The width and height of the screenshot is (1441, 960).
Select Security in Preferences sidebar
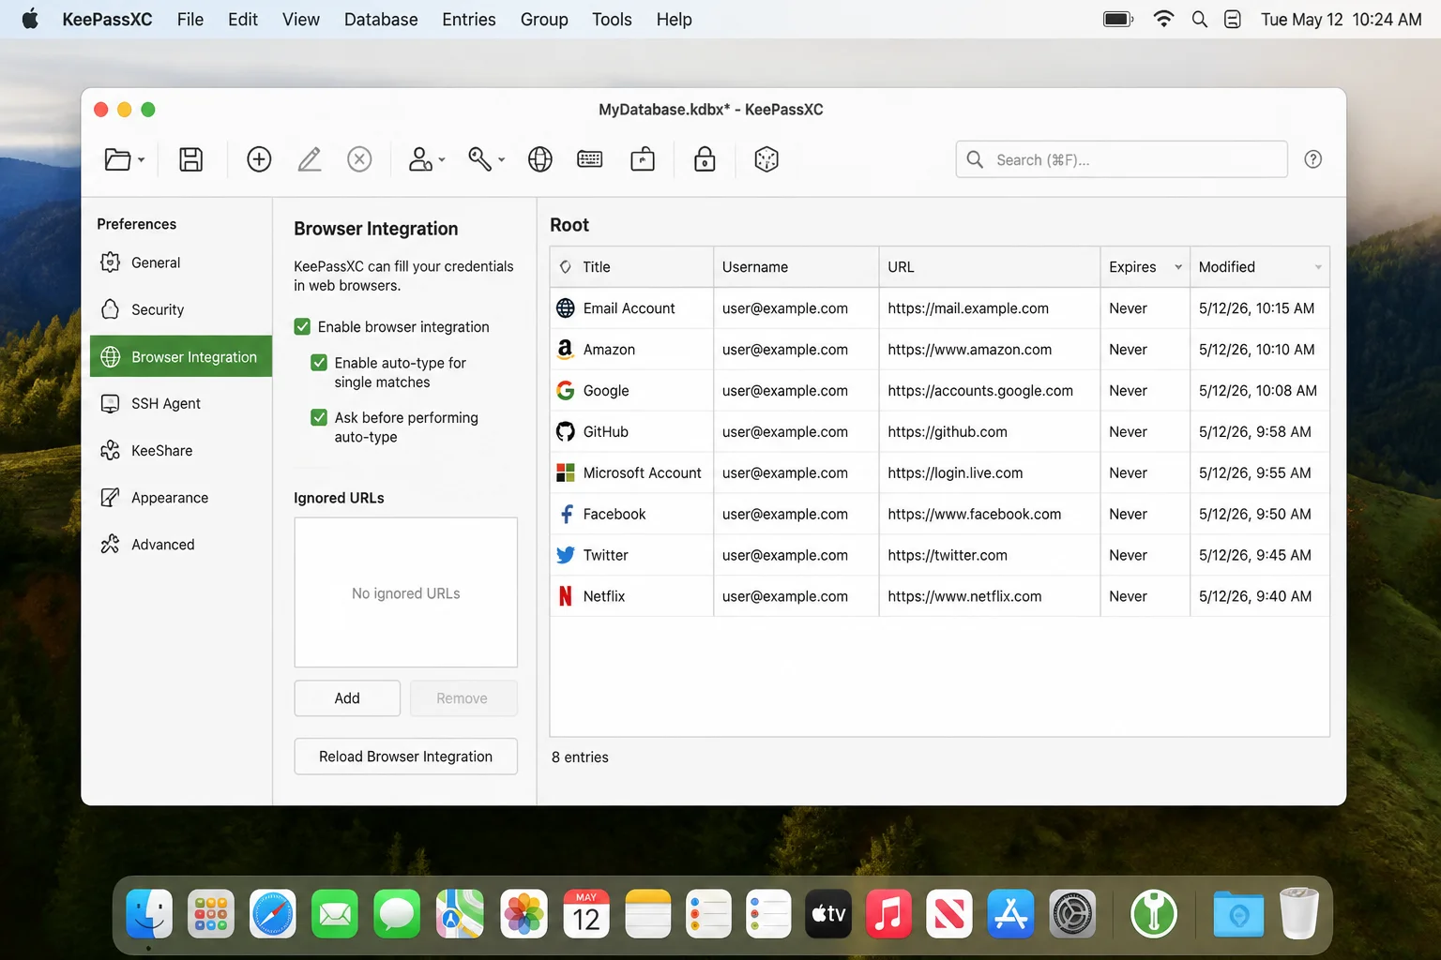pos(181,309)
